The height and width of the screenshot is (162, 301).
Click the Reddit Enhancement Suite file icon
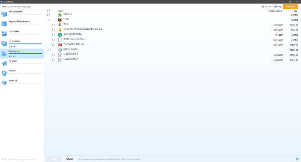point(60,40)
